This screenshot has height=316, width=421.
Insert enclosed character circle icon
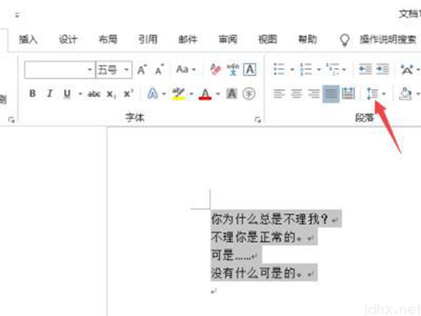pyautogui.click(x=249, y=94)
